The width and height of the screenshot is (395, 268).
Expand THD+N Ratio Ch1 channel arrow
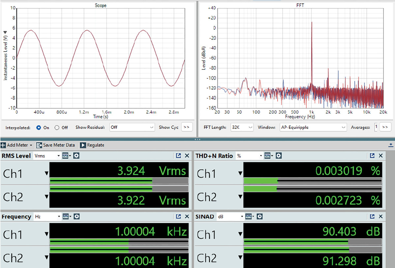[240, 173]
